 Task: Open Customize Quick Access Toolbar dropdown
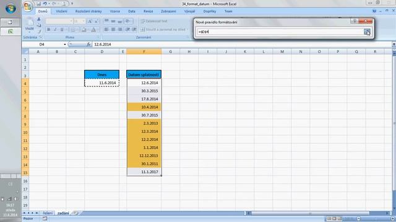click(72, 4)
